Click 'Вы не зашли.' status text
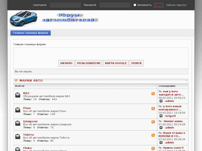The image size is (202, 151). [x=23, y=71]
